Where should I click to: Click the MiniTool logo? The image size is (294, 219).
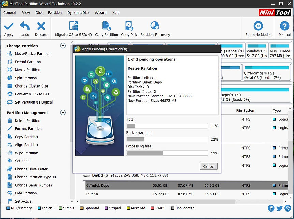[275, 13]
